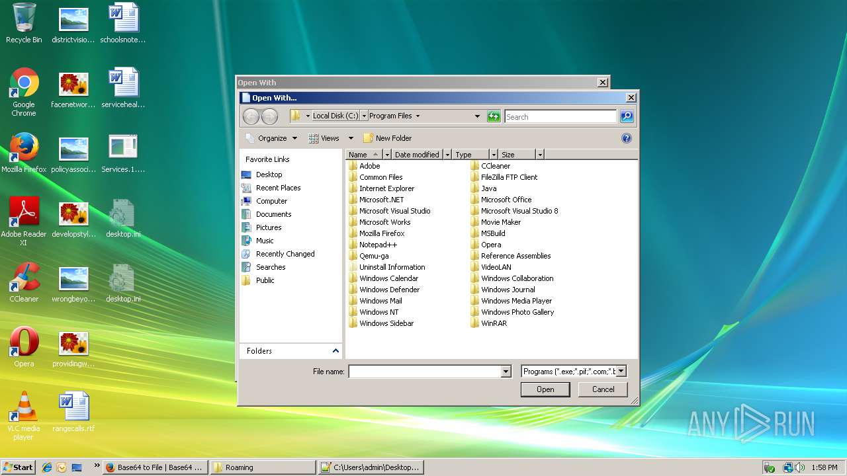Screen dimensions: 847x476
Task: Select the Microsoft Office folder
Action: pos(502,200)
